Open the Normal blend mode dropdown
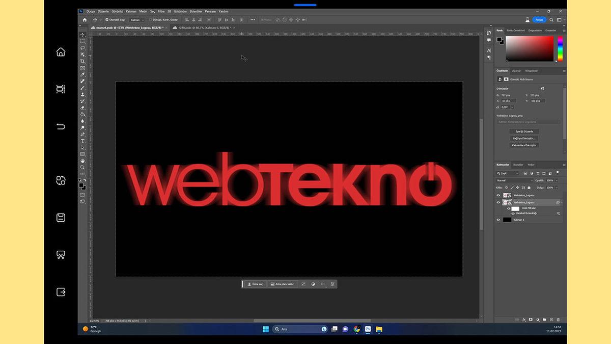Viewport: 611px width, 344px height. pyautogui.click(x=515, y=180)
